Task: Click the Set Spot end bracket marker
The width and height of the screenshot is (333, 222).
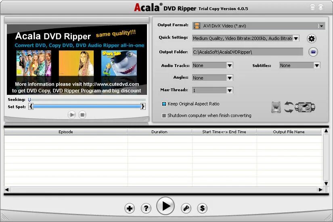Action: tap(143, 106)
